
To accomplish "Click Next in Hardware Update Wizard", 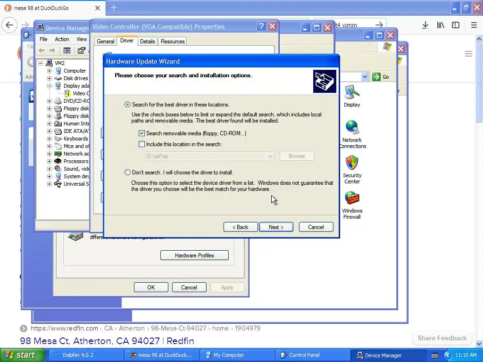I will [276, 227].
